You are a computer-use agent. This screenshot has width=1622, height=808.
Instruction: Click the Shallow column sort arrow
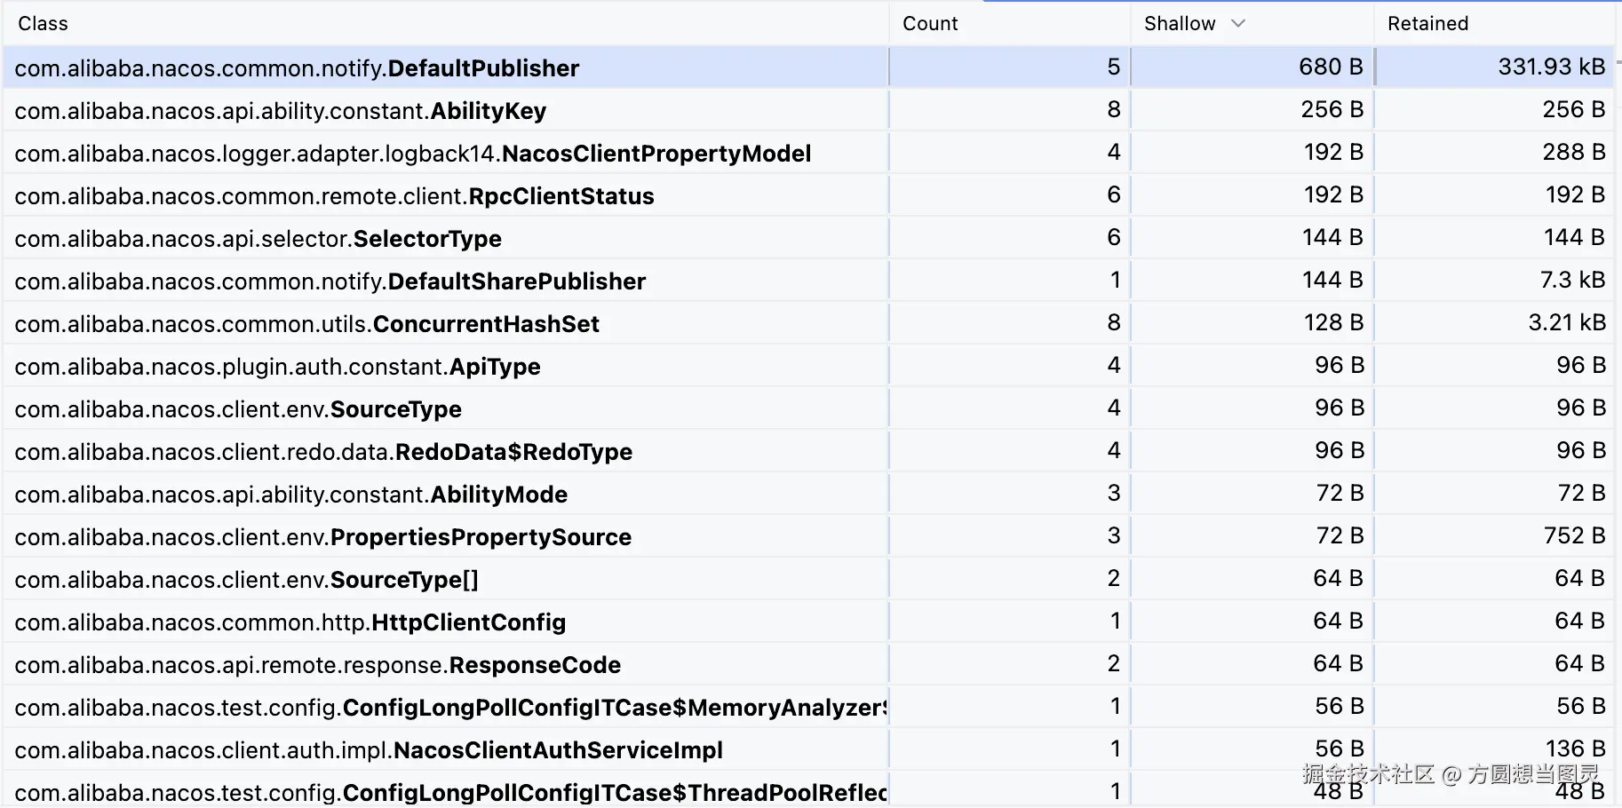1238,24
